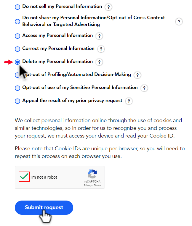
Task: Click help icon beside Do not share option
Action: pos(179,22)
